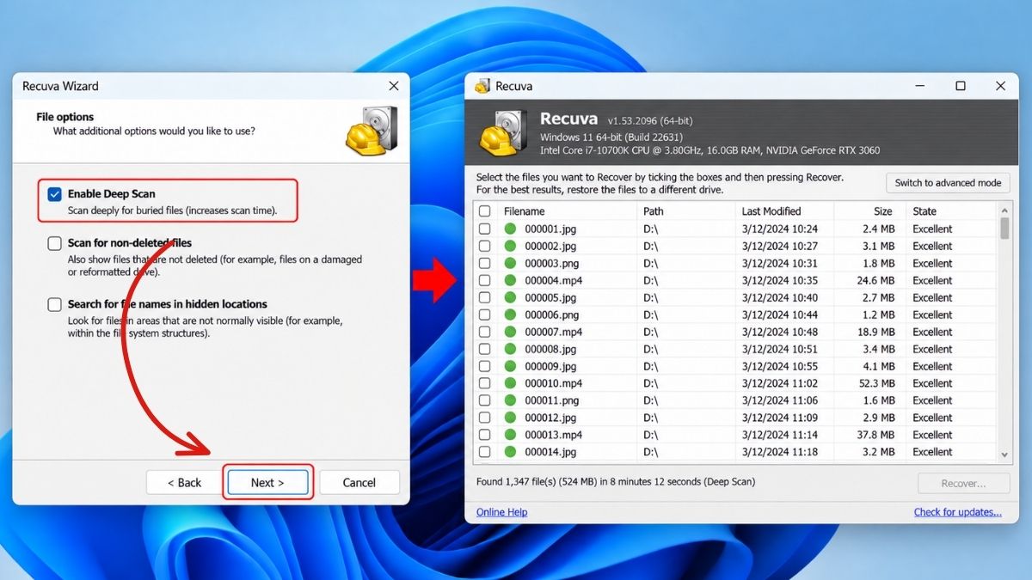Open the Check for updates link

coord(957,512)
